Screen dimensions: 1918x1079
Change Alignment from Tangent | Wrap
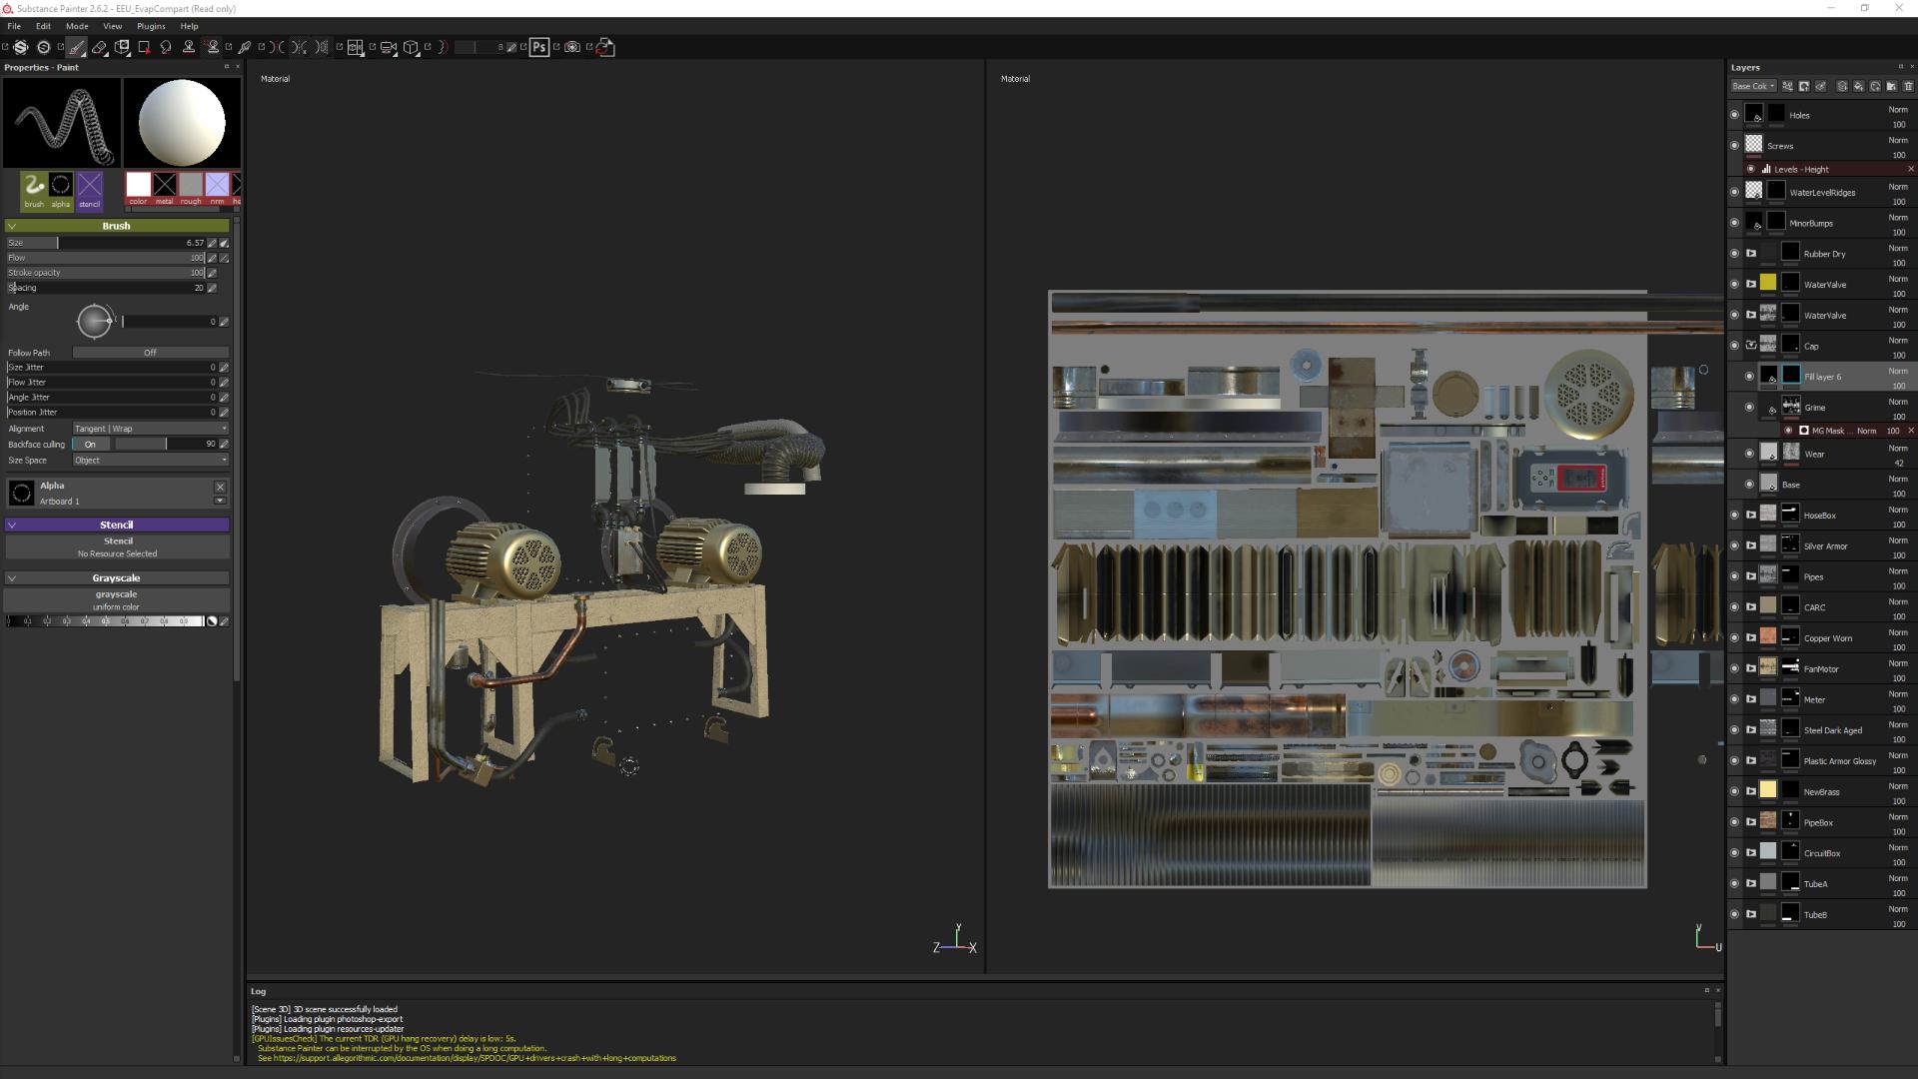(150, 428)
